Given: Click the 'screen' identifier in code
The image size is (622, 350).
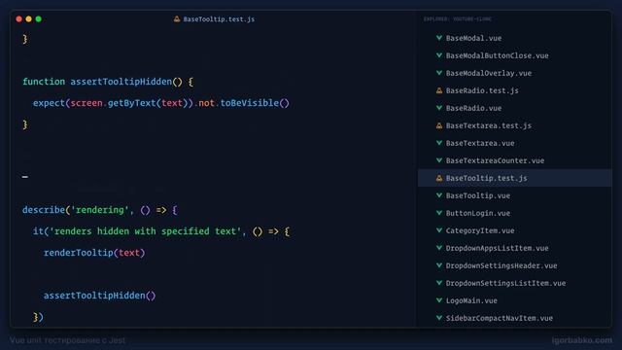Looking at the screenshot, I should [x=86, y=103].
